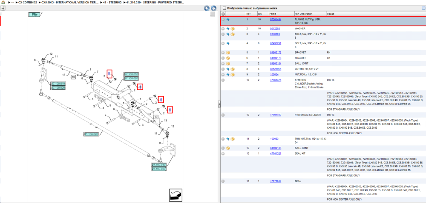Open the green machine overview thumbnail
The image size is (426, 203).
click(35, 14)
